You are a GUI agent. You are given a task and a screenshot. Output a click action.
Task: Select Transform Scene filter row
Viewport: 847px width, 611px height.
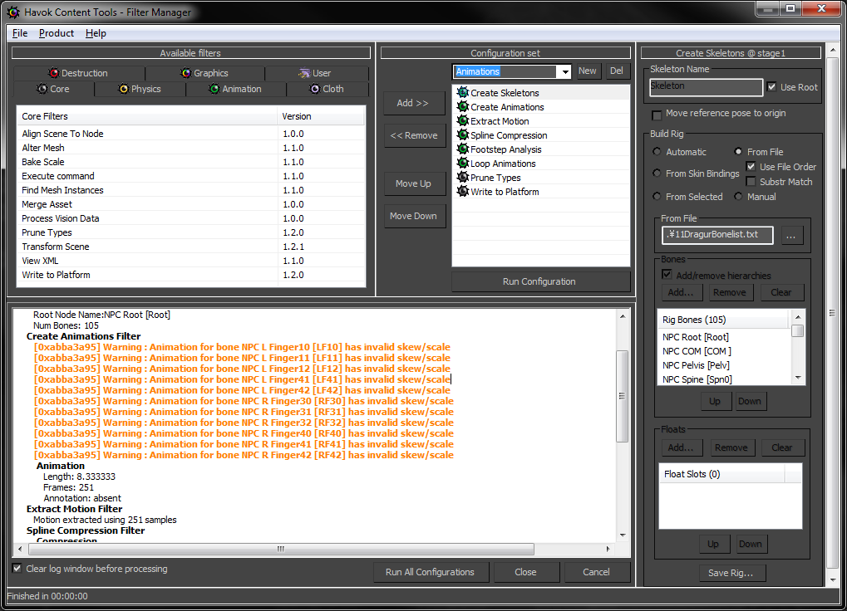pos(190,247)
